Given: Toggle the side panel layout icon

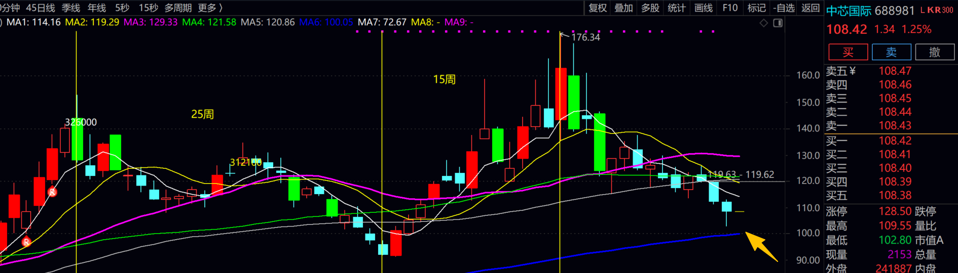Looking at the screenshot, I should [x=778, y=23].
